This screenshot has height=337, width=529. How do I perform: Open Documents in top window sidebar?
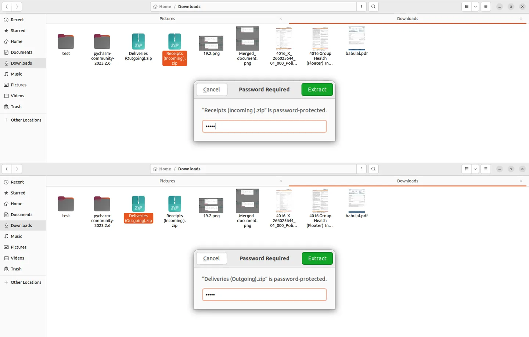(23, 52)
